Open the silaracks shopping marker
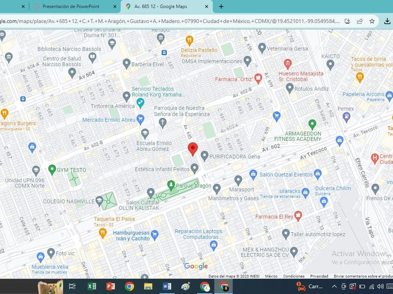This screenshot has width=393, height=294. coord(305,193)
